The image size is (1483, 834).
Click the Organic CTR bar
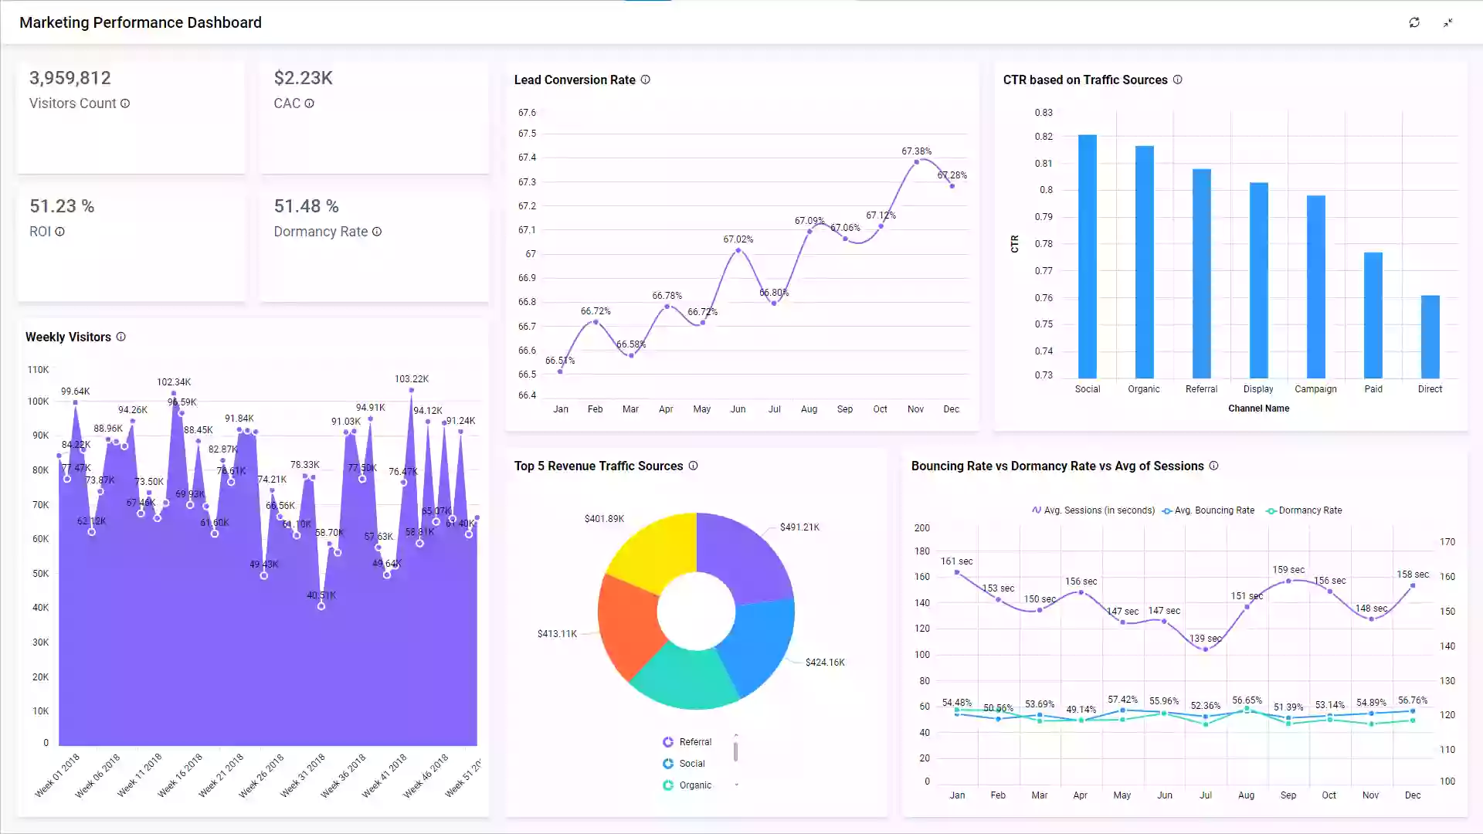click(x=1145, y=262)
